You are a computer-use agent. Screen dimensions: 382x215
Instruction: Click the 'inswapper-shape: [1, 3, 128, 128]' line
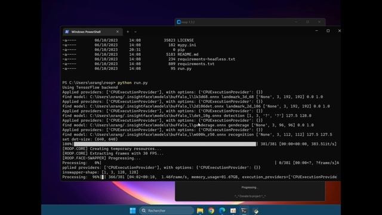coord(100,172)
